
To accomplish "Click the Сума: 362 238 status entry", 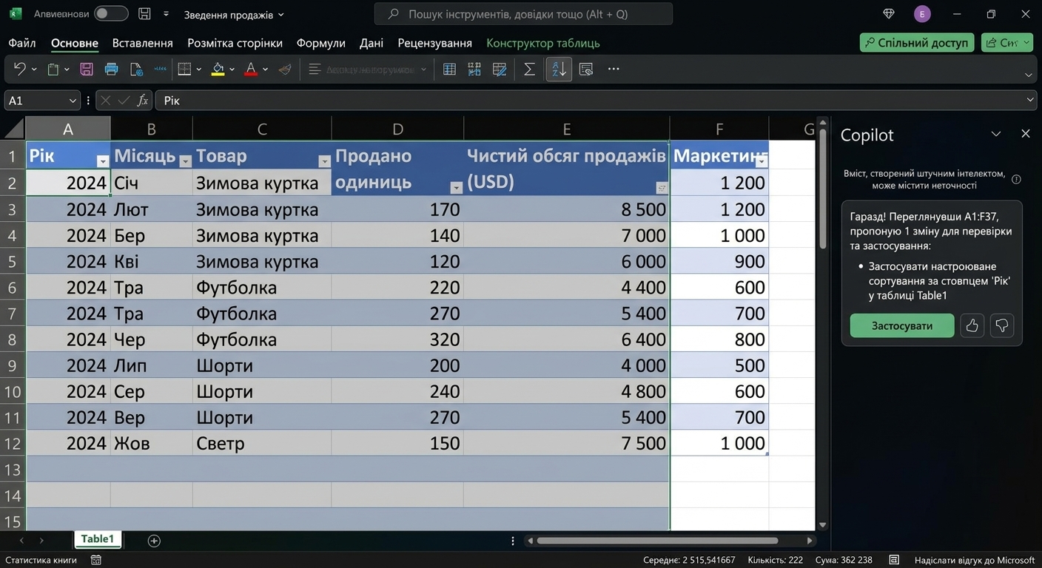I will tap(844, 560).
